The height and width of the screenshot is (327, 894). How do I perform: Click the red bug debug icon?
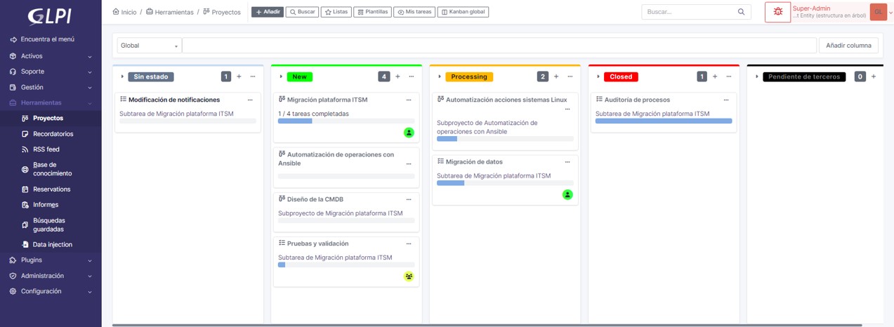(777, 12)
